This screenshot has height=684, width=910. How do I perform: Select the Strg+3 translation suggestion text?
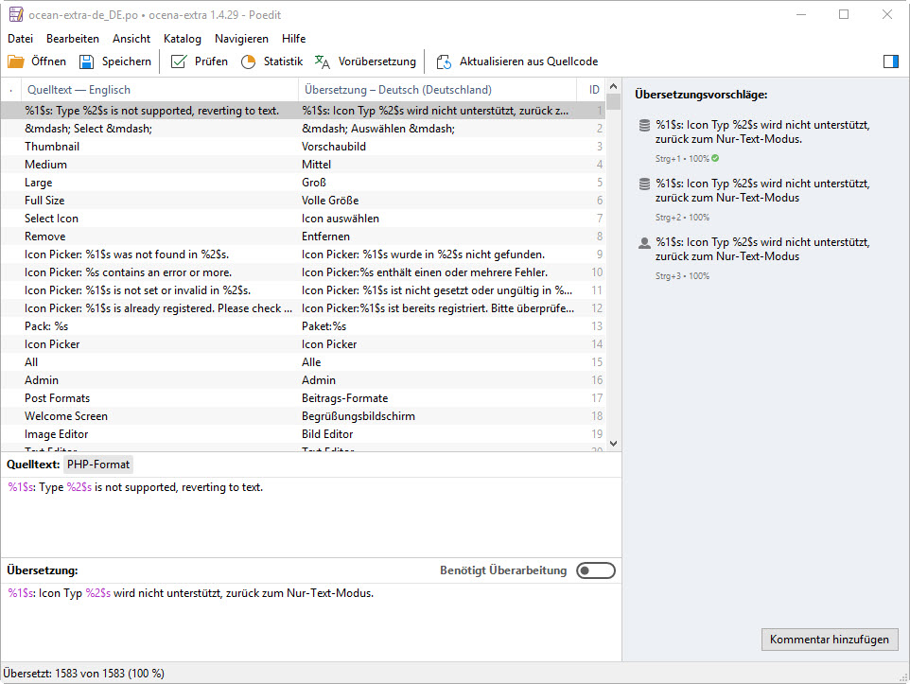pyautogui.click(x=762, y=249)
